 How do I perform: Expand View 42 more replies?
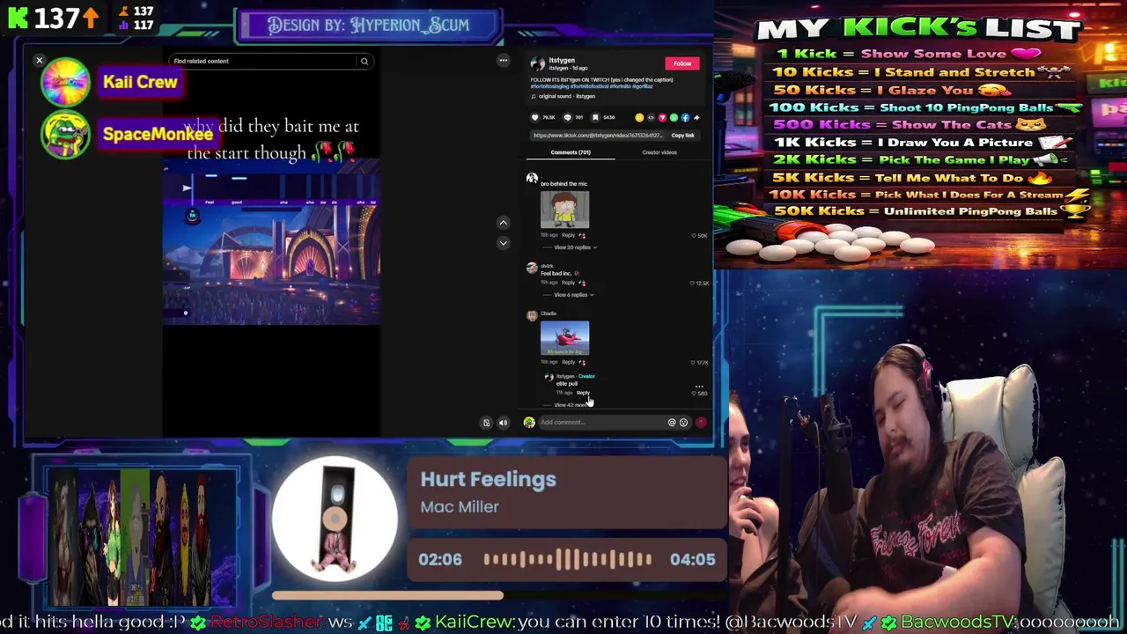tap(571, 405)
